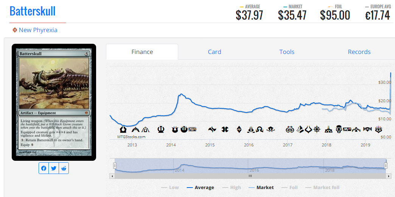Open the New Phyrexia set link
The width and height of the screenshot is (395, 197).
click(x=38, y=30)
